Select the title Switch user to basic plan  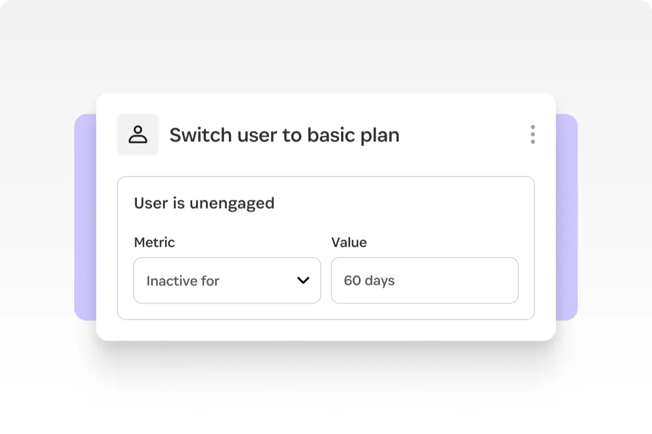[284, 135]
